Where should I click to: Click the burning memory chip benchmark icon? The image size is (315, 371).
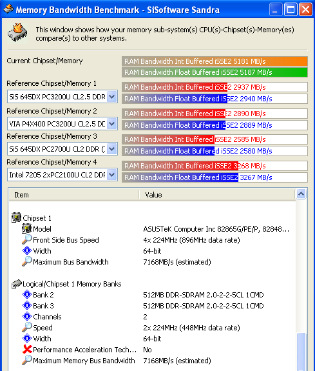pyautogui.click(x=17, y=33)
